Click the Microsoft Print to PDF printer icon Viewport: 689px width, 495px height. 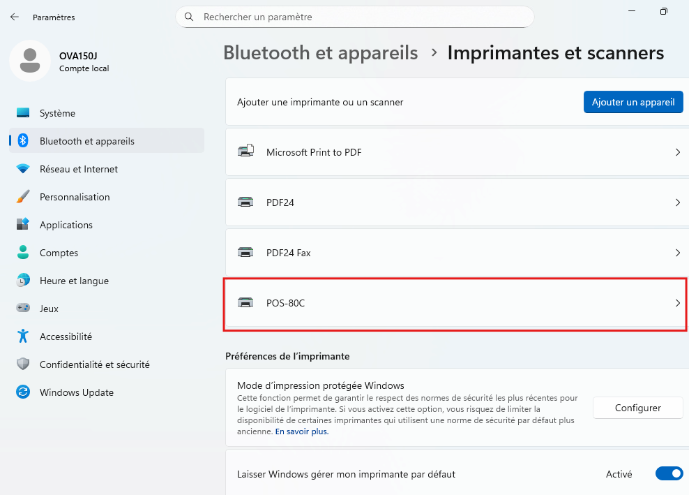[245, 152]
